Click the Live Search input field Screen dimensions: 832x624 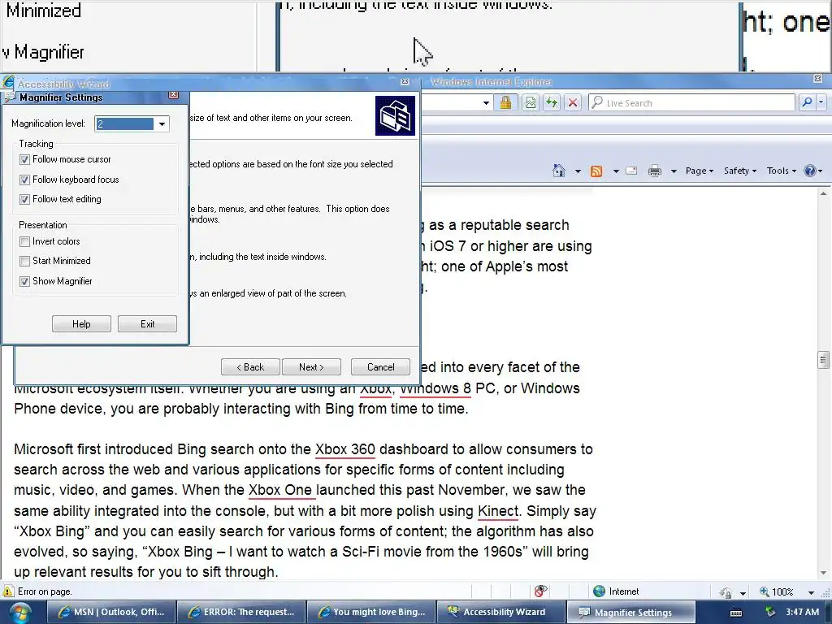click(x=692, y=102)
